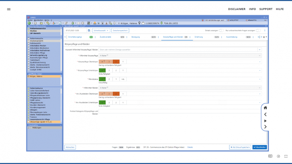Toggle the Details anzeigen switch
The width and height of the screenshot is (292, 164).
pyautogui.click(x=221, y=30)
